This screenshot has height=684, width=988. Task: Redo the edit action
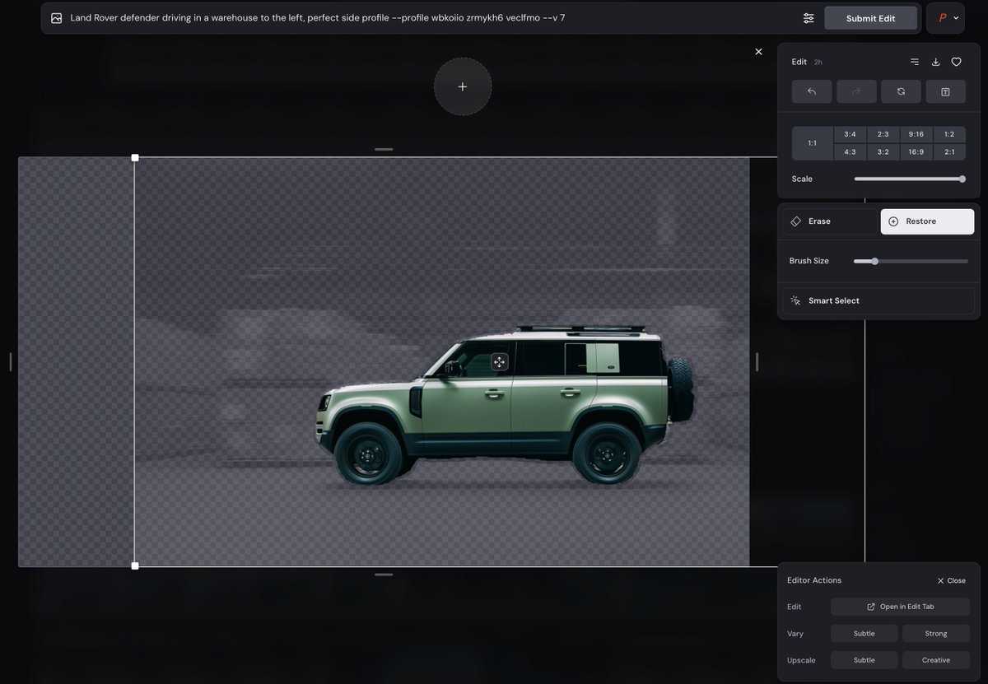pyautogui.click(x=856, y=91)
